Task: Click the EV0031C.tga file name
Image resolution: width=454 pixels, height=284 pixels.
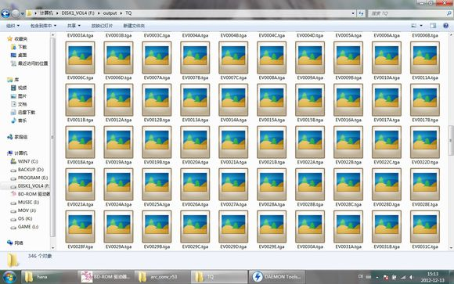Action: coord(425,247)
